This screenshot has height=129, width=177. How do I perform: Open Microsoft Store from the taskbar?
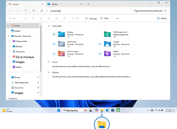coord(113,110)
